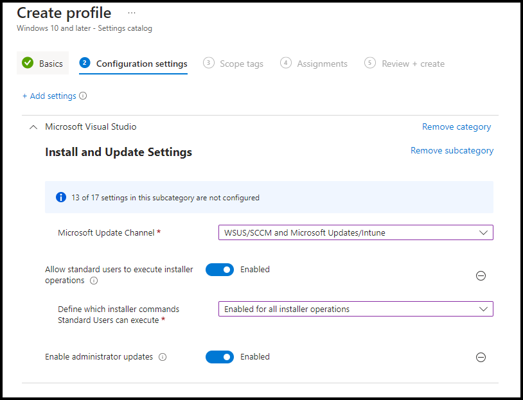Jump to the Review + create tab
The width and height of the screenshot is (523, 400).
pos(404,64)
